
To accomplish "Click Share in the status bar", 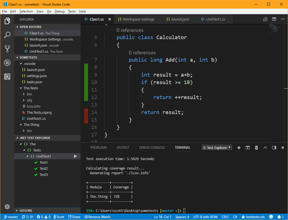I will click(x=74, y=217).
